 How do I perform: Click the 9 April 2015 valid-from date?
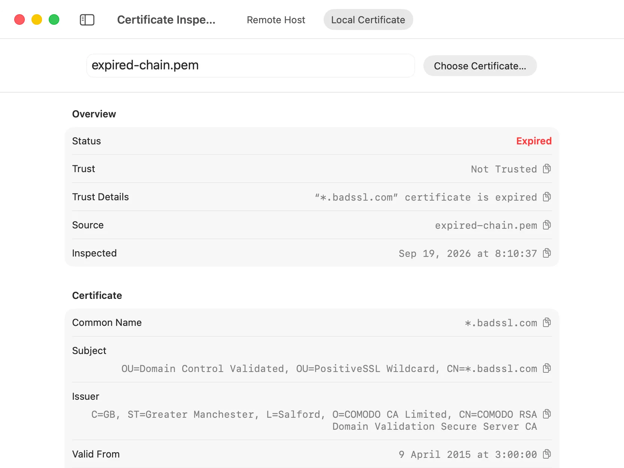tap(468, 454)
